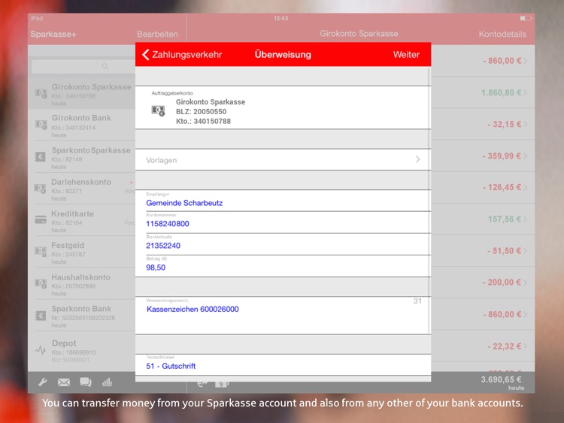Open transaction - 200,00 €

[x=483, y=282]
